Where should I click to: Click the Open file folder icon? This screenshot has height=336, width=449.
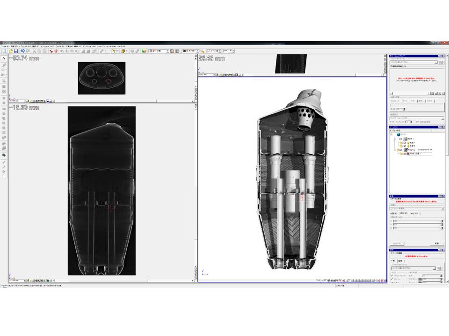tap(10, 51)
